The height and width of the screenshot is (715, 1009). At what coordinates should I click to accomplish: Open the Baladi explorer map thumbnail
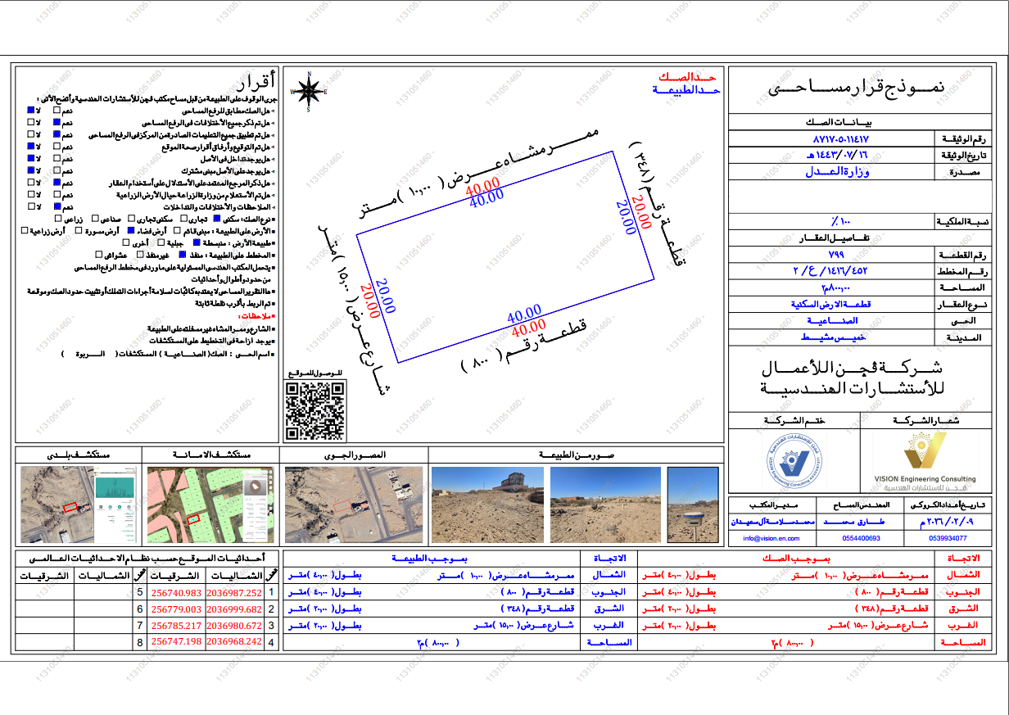[x=79, y=506]
